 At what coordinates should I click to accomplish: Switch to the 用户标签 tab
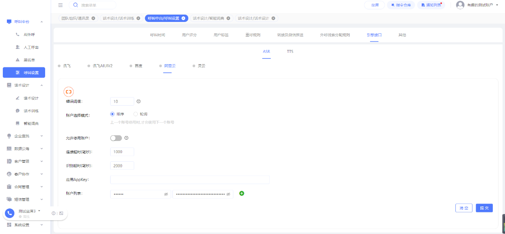221,35
